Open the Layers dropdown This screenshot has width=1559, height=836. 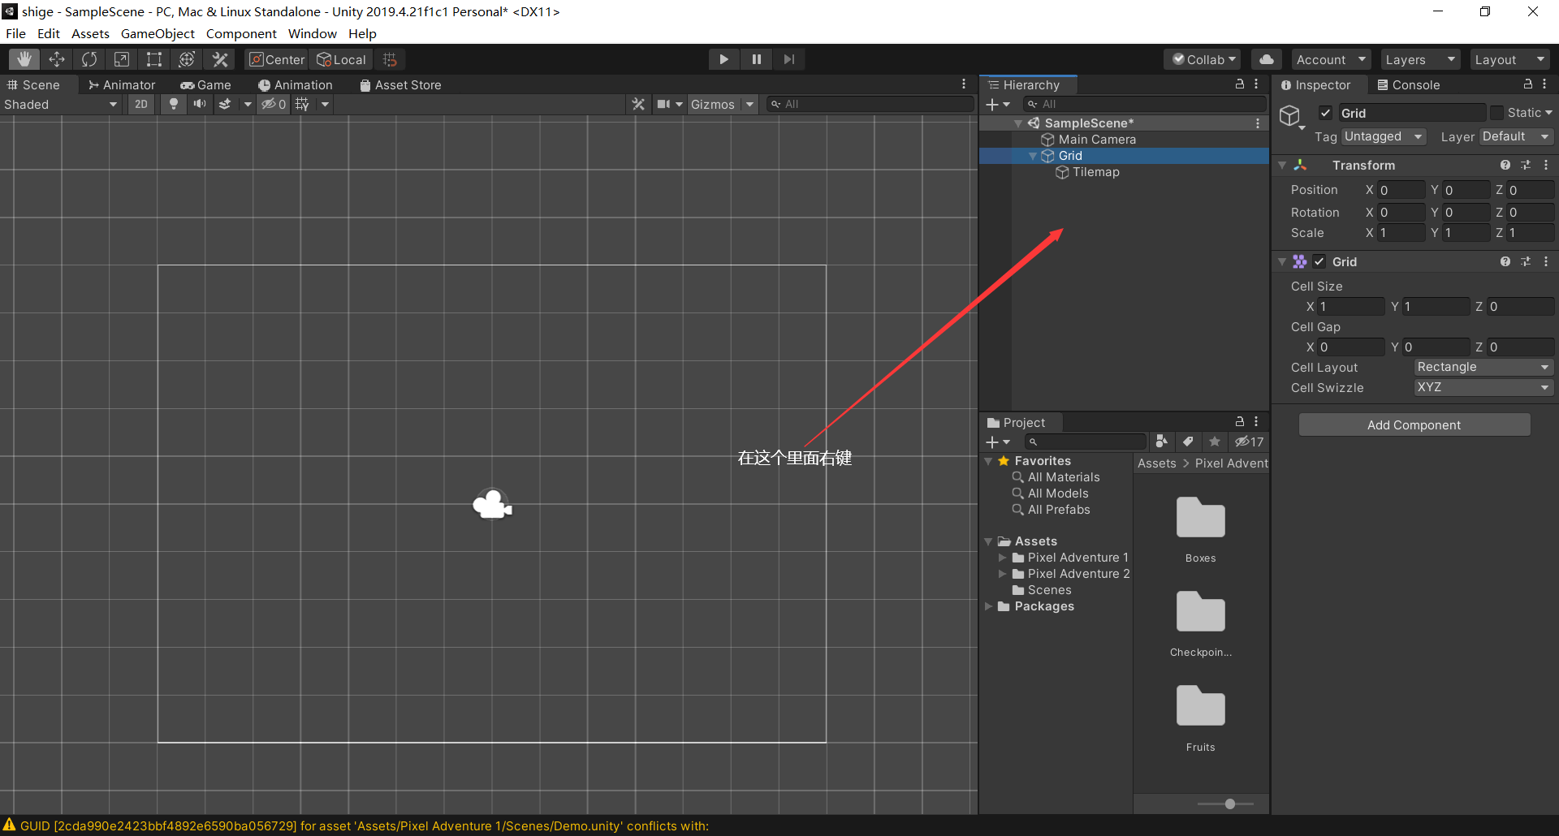point(1419,59)
